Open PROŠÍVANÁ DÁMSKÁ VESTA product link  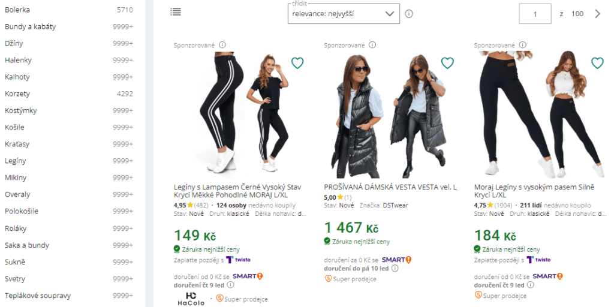point(390,187)
